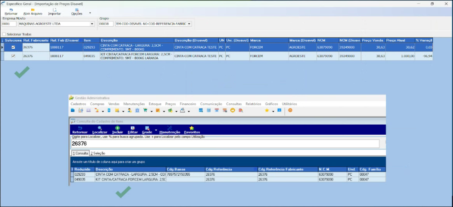Screen dimensions: 453x207
Task: Open dropdown arrow beside the shopping cart icon
Action: (x=152, y=111)
